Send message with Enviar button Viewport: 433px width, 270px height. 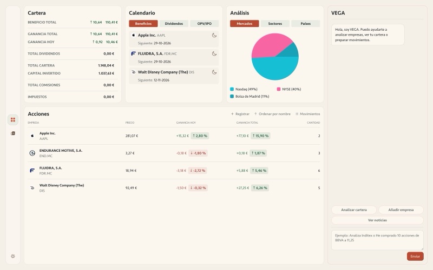[415, 256]
